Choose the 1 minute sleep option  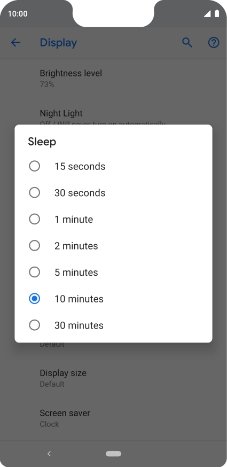click(x=113, y=219)
